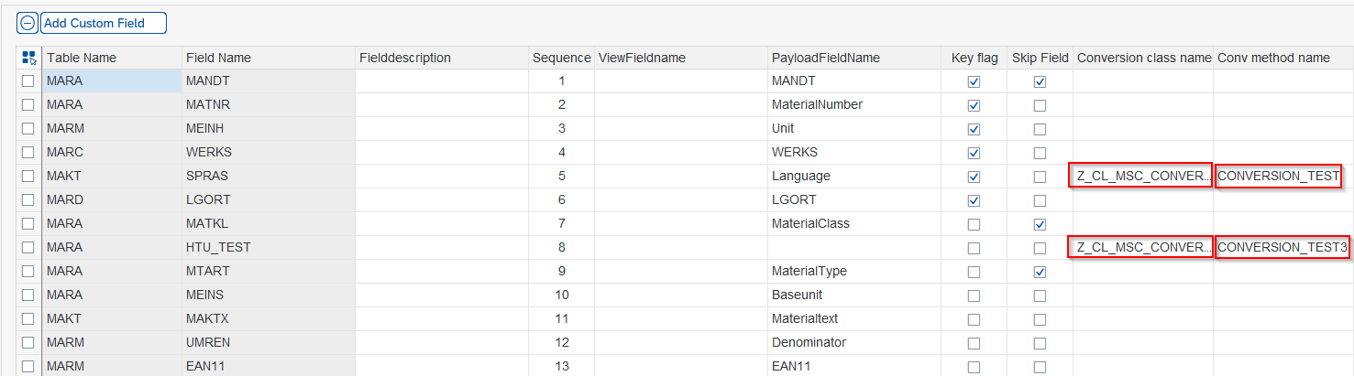
Task: Click the Key flag column header
Action: point(974,58)
